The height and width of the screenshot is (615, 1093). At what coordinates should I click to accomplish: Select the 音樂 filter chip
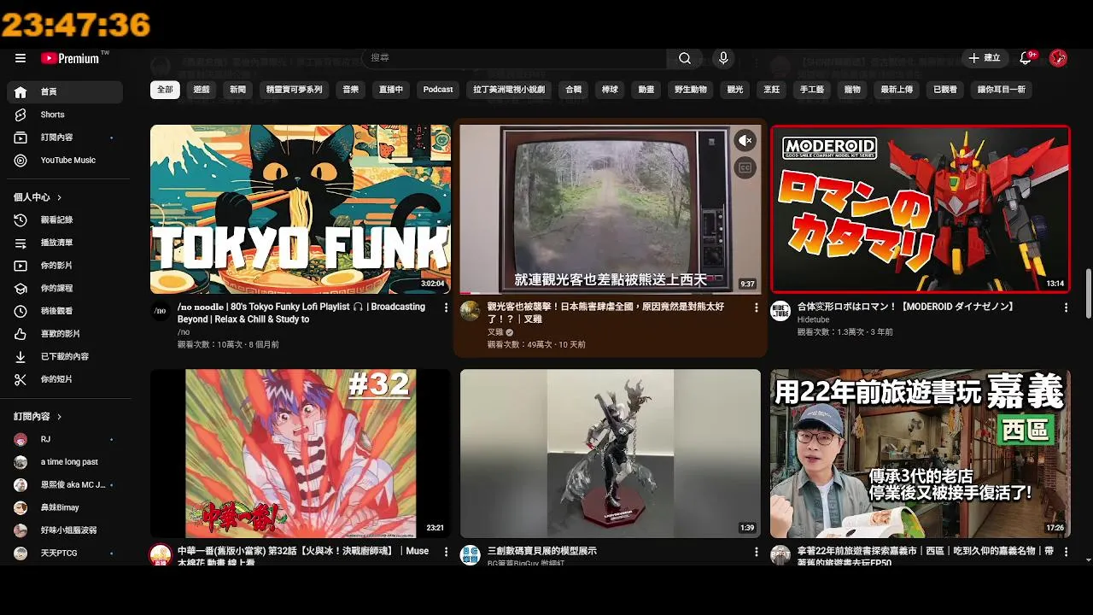pos(351,90)
